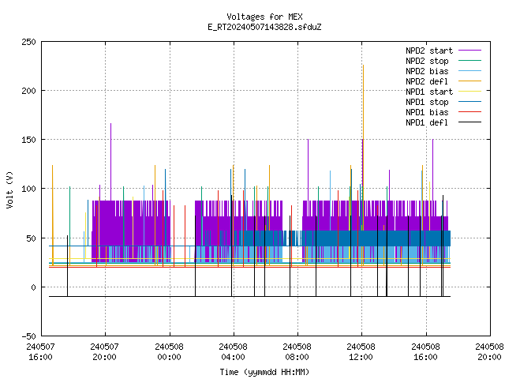Click the 'Voltages for MEX' chart title
The image size is (505, 379).
click(264, 17)
